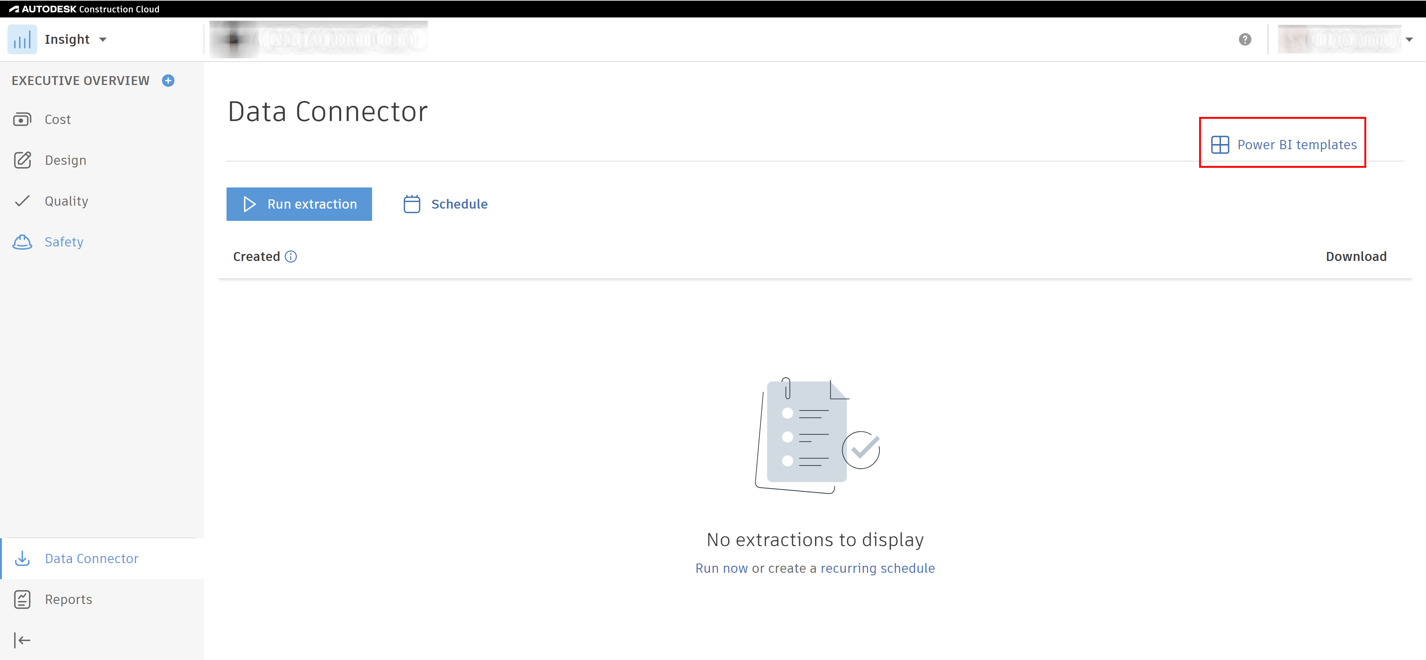Click the Reports document icon
The height and width of the screenshot is (660, 1426).
point(22,600)
